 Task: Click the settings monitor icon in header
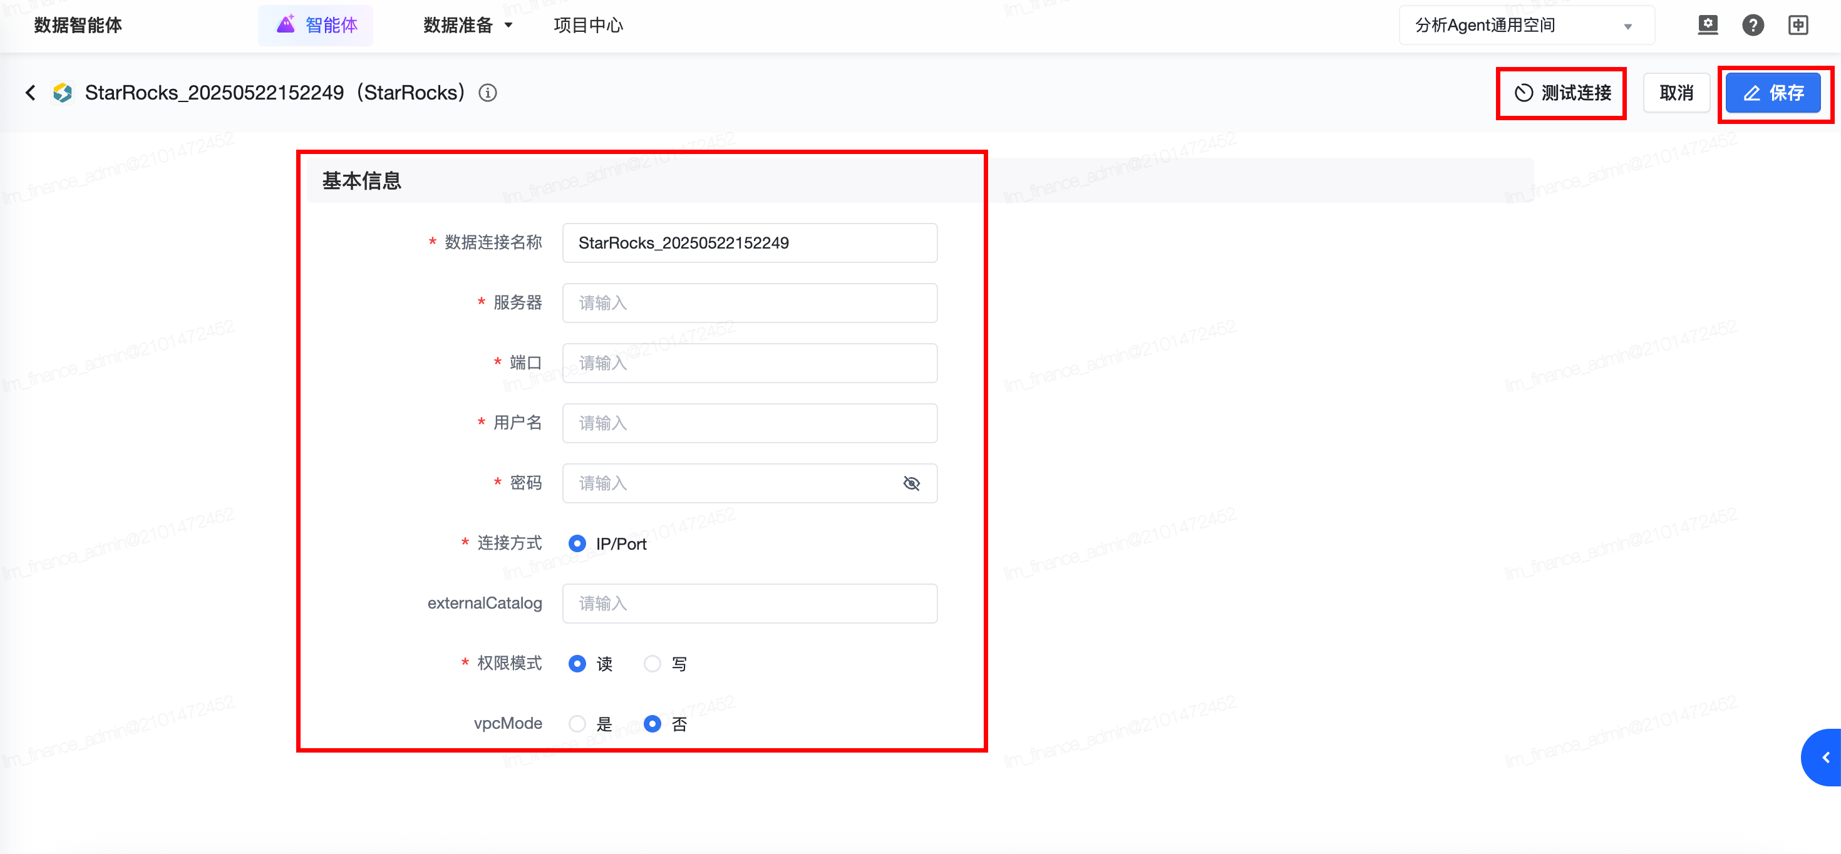(1708, 25)
